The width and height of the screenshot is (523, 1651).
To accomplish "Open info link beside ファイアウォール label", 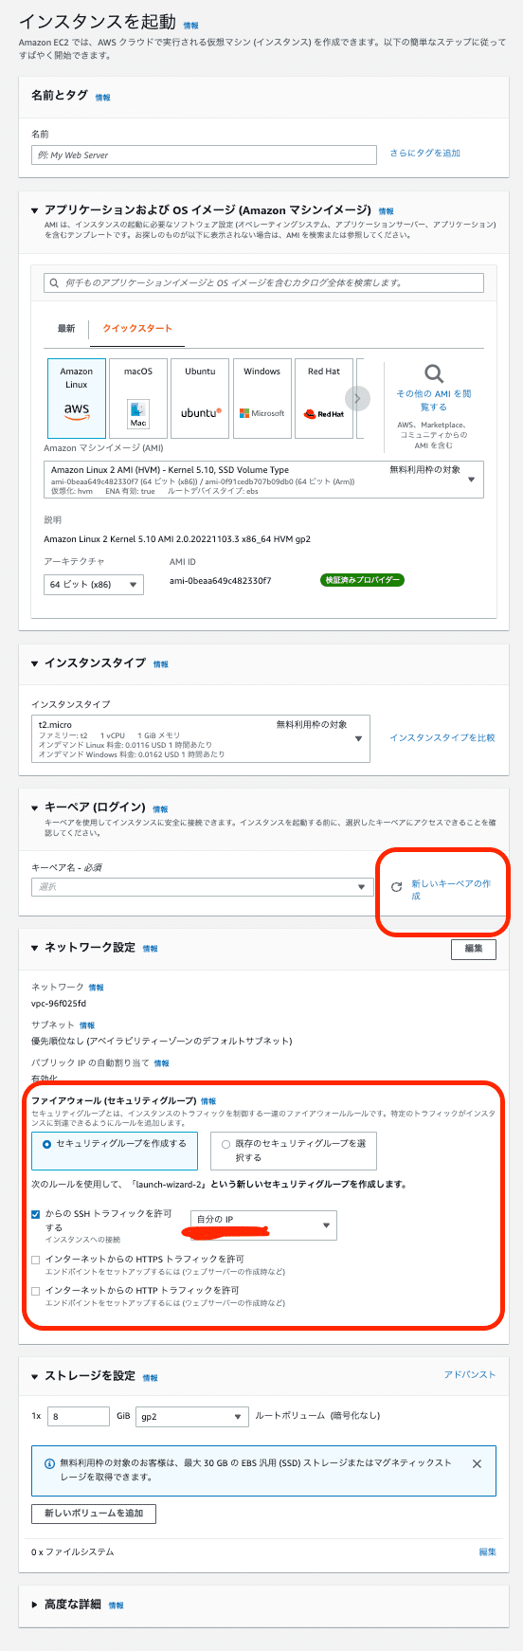I will pyautogui.click(x=208, y=1101).
